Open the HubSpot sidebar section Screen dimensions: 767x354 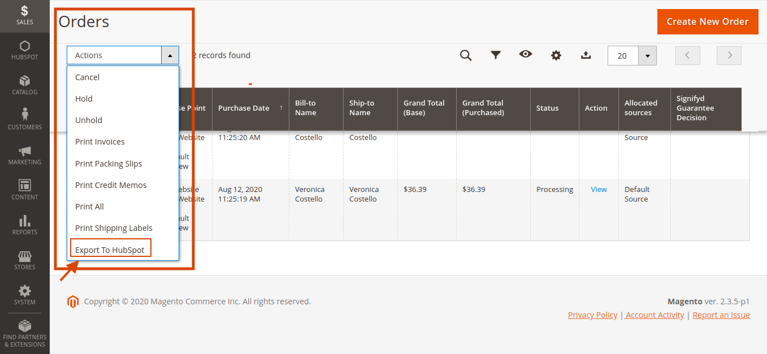pos(25,50)
